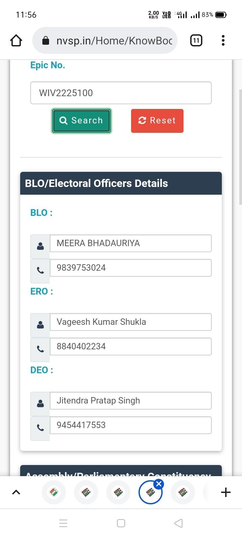Open the browser three-dot menu
The width and height of the screenshot is (242, 538).
[x=223, y=41]
